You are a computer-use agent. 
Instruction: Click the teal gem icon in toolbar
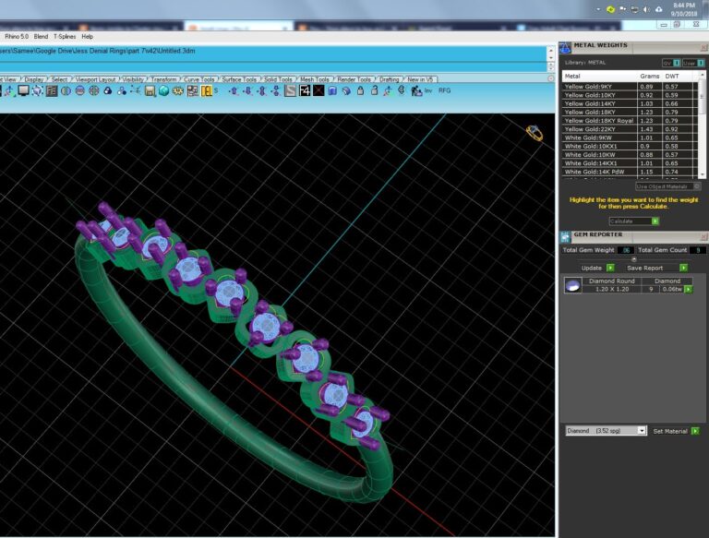click(163, 90)
